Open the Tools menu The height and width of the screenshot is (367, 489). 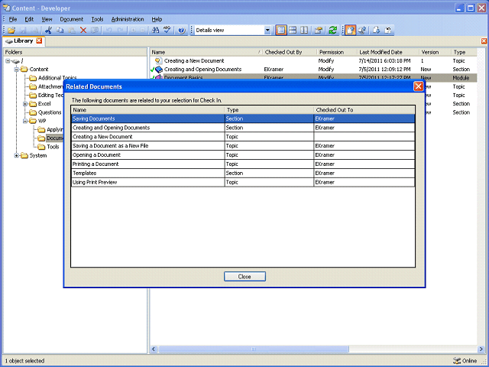[x=97, y=18]
